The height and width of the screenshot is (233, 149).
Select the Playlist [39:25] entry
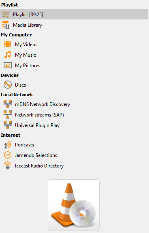(74, 14)
